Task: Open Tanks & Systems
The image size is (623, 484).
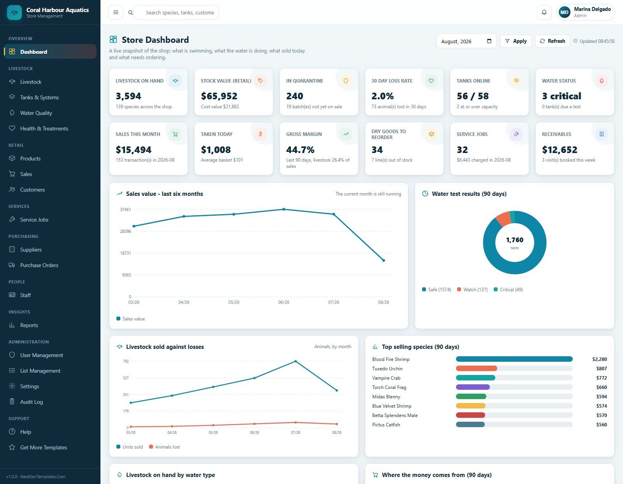Action: (50, 97)
